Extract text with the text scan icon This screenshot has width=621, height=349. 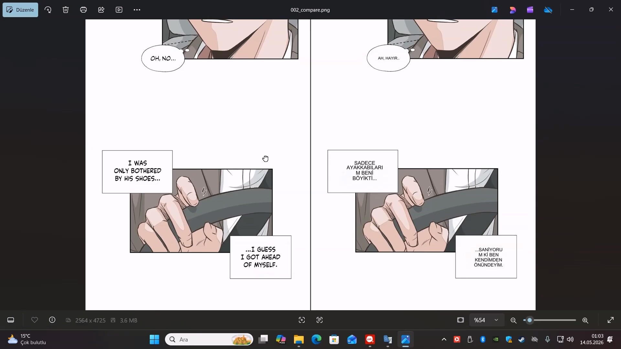pyautogui.click(x=320, y=320)
